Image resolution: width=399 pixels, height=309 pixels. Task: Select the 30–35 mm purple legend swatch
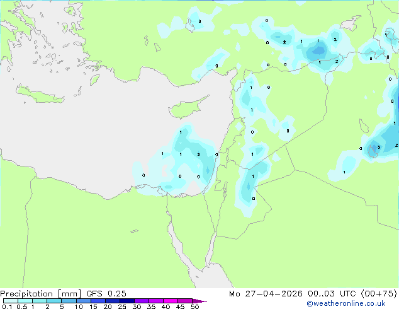point(142,301)
